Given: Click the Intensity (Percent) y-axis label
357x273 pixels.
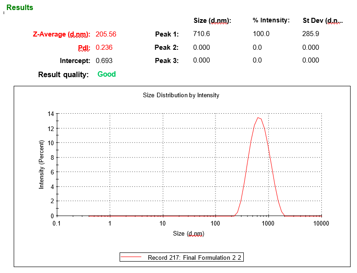Looking at the screenshot, I should (x=42, y=164).
